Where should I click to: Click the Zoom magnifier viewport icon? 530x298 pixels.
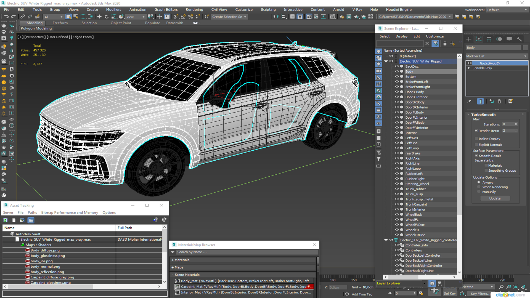pyautogui.click(x=501, y=287)
